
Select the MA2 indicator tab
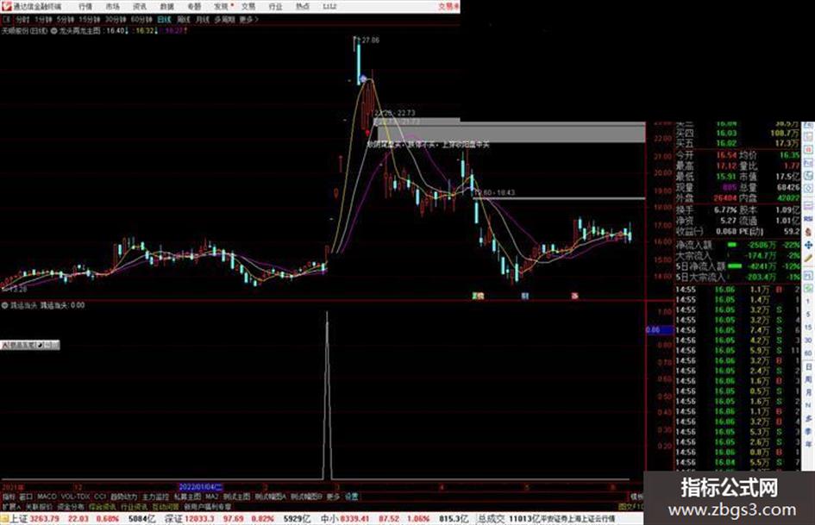coord(211,497)
